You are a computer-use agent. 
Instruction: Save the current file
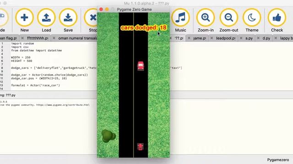tap(68, 20)
